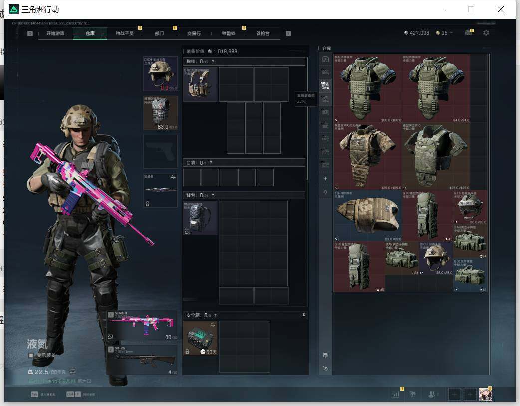Switch to the 开始游戏 tab
Viewport: 520px width, 406px height.
click(55, 33)
